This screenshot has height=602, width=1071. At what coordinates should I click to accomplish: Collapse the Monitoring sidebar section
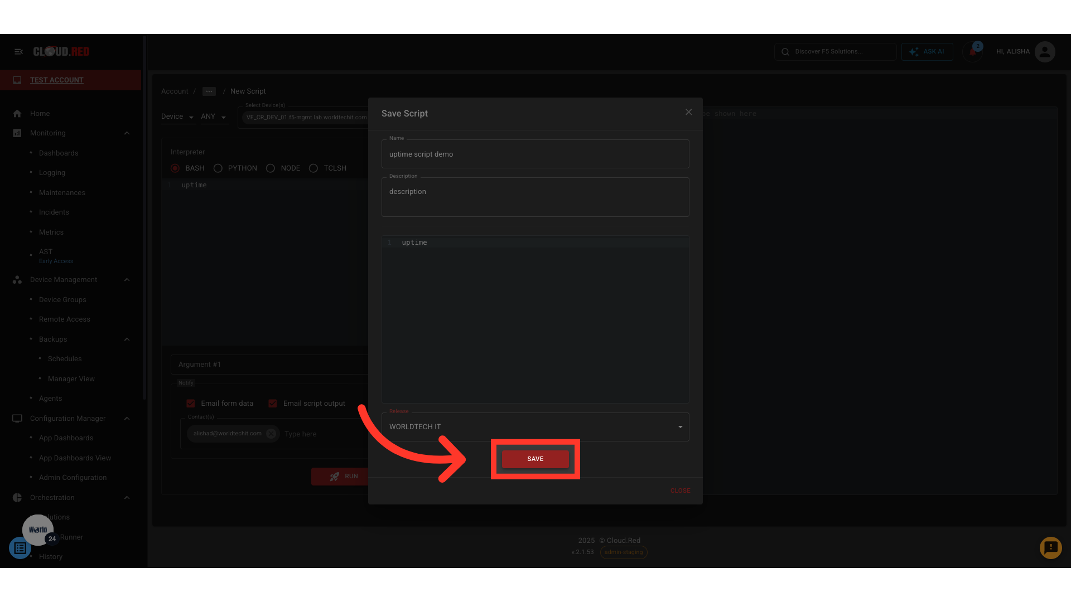pos(127,133)
